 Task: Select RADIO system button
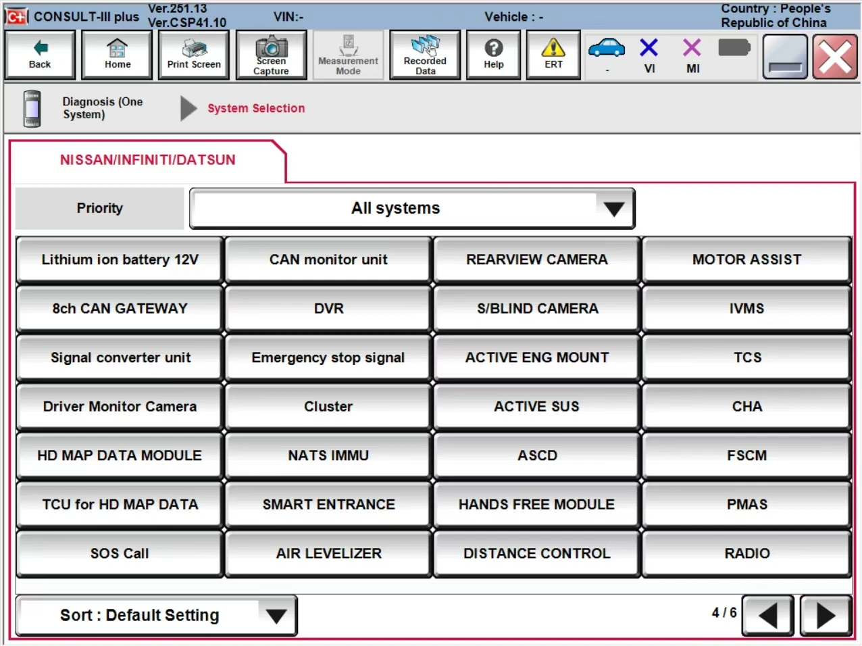tap(746, 553)
